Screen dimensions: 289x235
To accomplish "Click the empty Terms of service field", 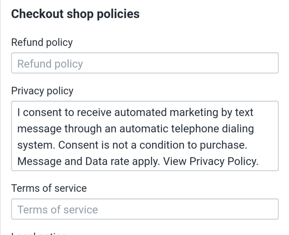I will click(144, 209).
